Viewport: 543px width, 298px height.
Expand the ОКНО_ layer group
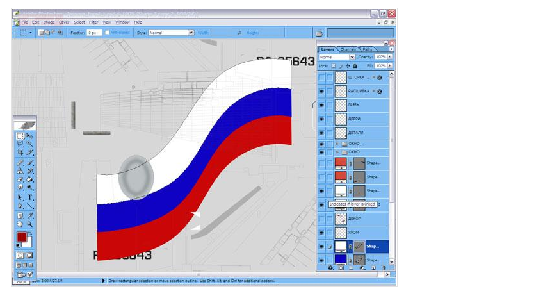[337, 144]
